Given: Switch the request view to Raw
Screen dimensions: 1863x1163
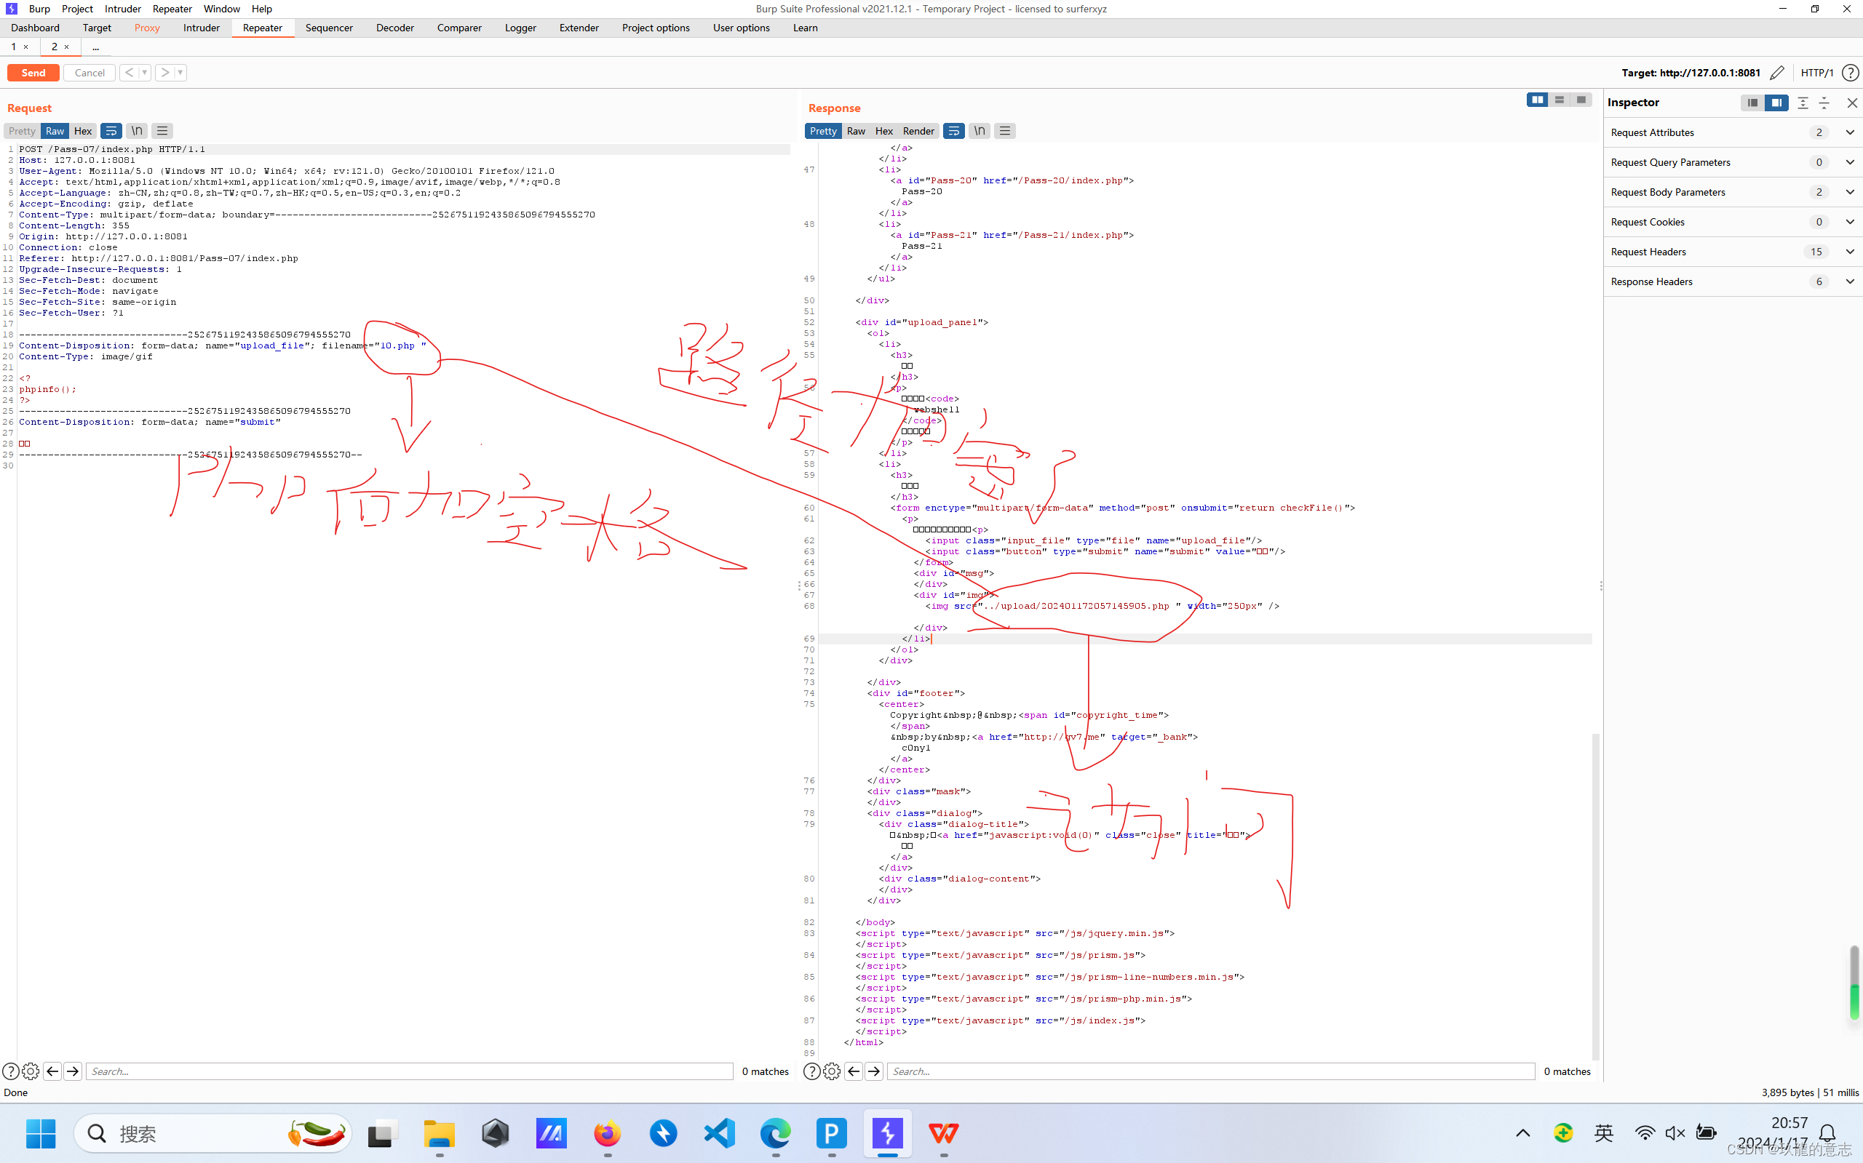Looking at the screenshot, I should point(55,131).
